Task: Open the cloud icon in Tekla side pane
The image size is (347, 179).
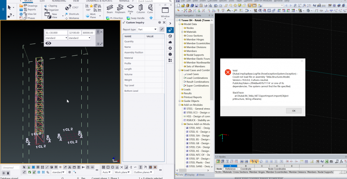Action: coord(170,42)
